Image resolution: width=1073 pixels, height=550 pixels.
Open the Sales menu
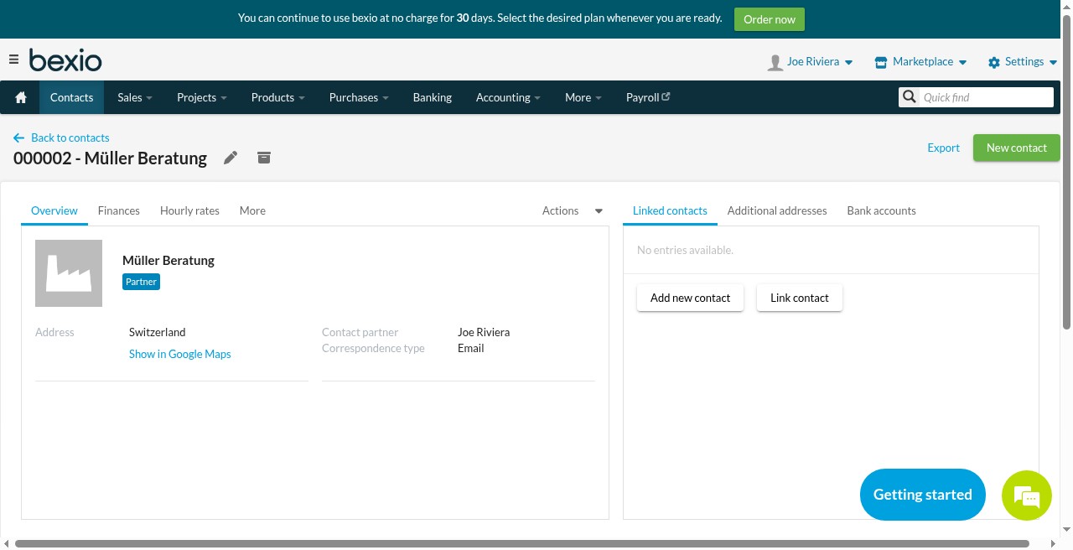(135, 97)
